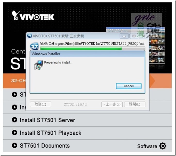
Task: Click the ST7501 v1.6.4.5 version text
Action: click(76, 105)
